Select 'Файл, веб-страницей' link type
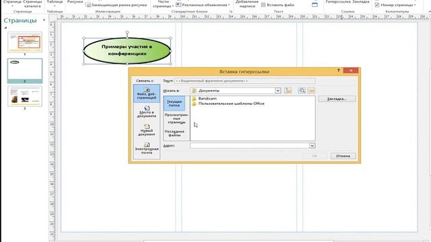The width and height of the screenshot is (431, 242). coord(147,93)
